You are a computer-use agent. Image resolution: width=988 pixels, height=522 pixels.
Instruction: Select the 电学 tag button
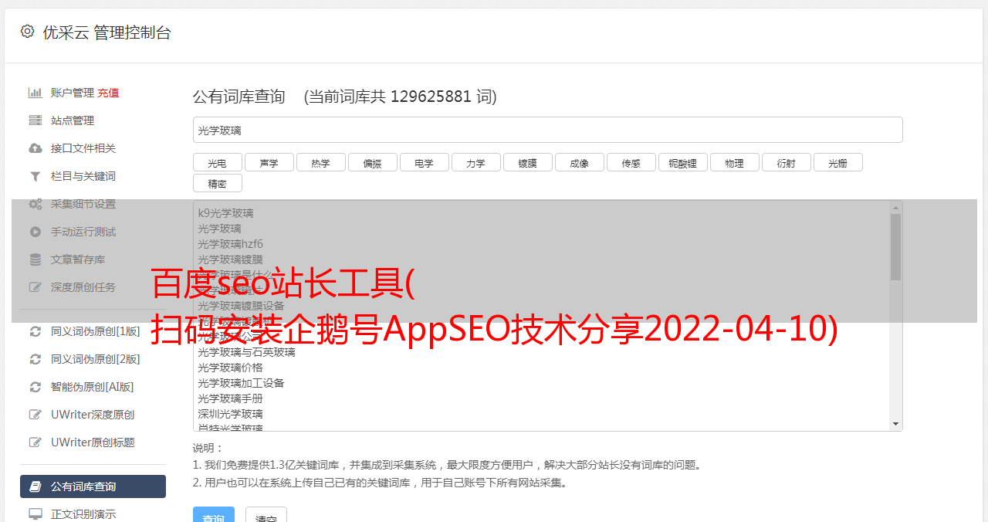pyautogui.click(x=424, y=162)
